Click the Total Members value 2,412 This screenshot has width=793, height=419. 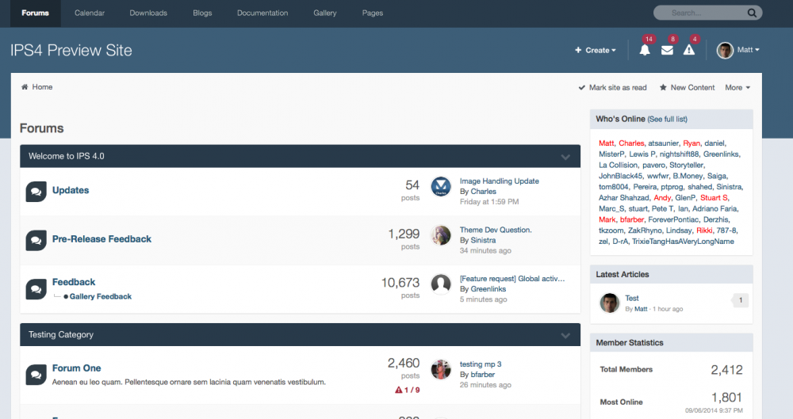(726, 370)
